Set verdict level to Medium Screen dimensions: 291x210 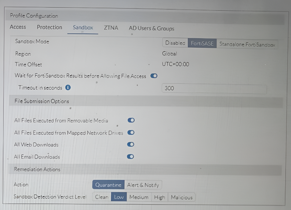(139, 197)
